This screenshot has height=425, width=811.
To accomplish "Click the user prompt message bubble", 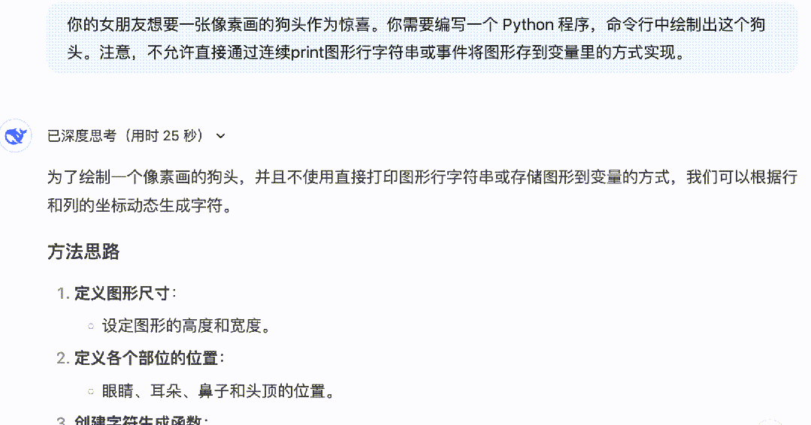I will 422,39.
